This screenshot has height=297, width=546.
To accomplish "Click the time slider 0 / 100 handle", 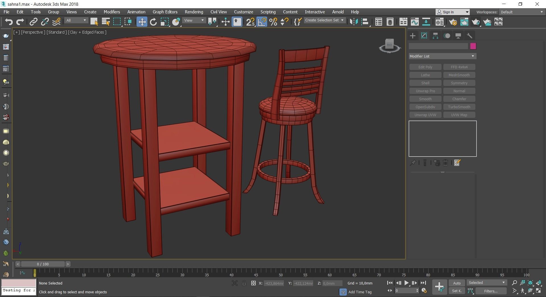I will 43,264.
